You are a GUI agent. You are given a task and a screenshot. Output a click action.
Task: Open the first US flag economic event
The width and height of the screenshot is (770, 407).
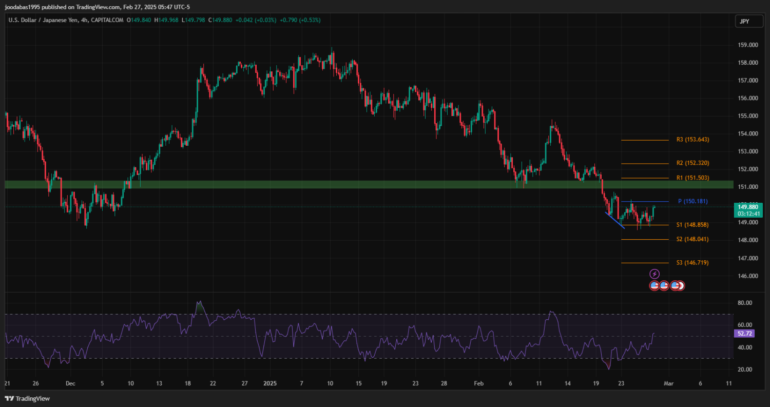click(654, 286)
